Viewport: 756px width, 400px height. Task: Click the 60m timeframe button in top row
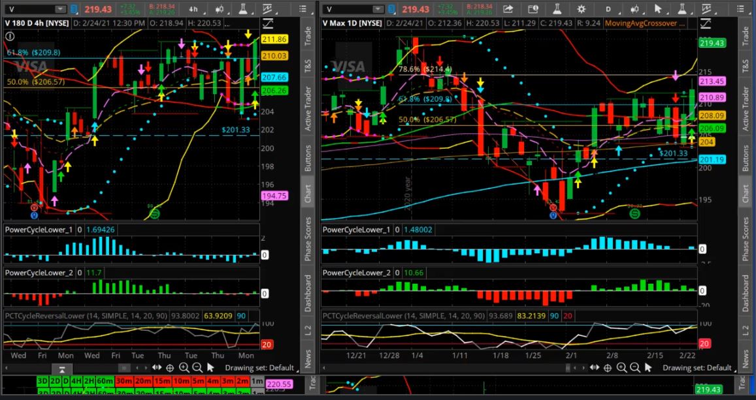[105, 381]
